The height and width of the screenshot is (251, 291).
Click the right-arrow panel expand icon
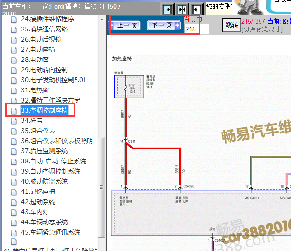click(168, 9)
